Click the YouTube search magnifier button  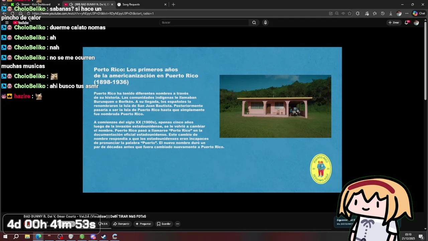(254, 22)
